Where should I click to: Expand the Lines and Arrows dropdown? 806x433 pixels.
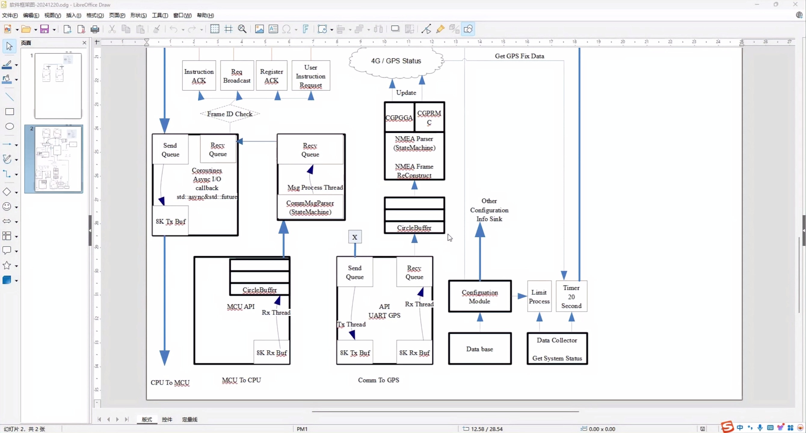[x=17, y=145]
